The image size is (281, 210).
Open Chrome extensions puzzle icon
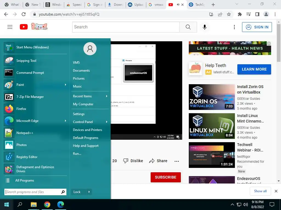point(240,14)
